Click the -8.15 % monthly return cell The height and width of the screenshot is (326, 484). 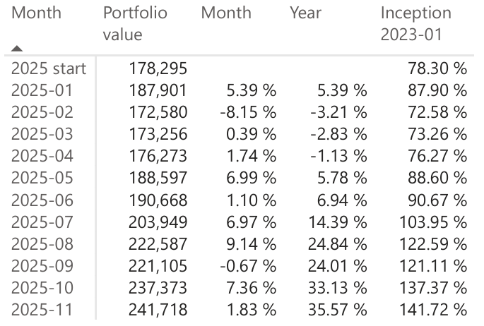point(246,111)
